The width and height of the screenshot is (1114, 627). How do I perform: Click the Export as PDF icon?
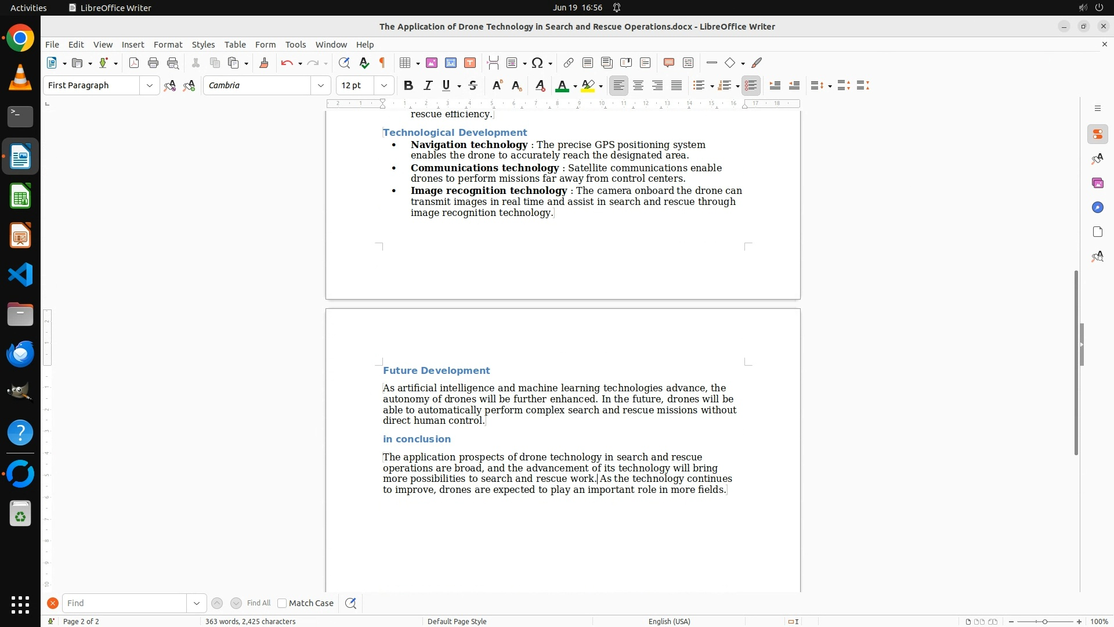click(134, 63)
